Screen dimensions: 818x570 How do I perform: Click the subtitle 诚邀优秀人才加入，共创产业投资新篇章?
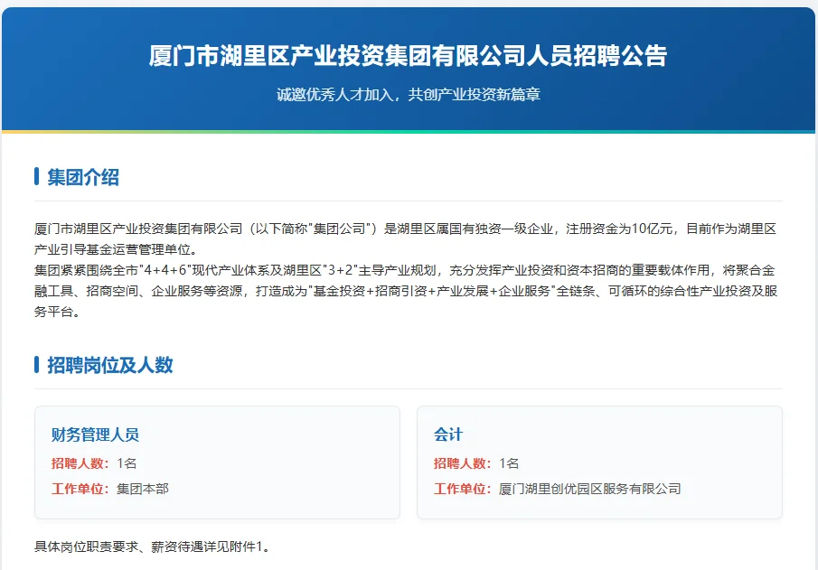pos(408,94)
